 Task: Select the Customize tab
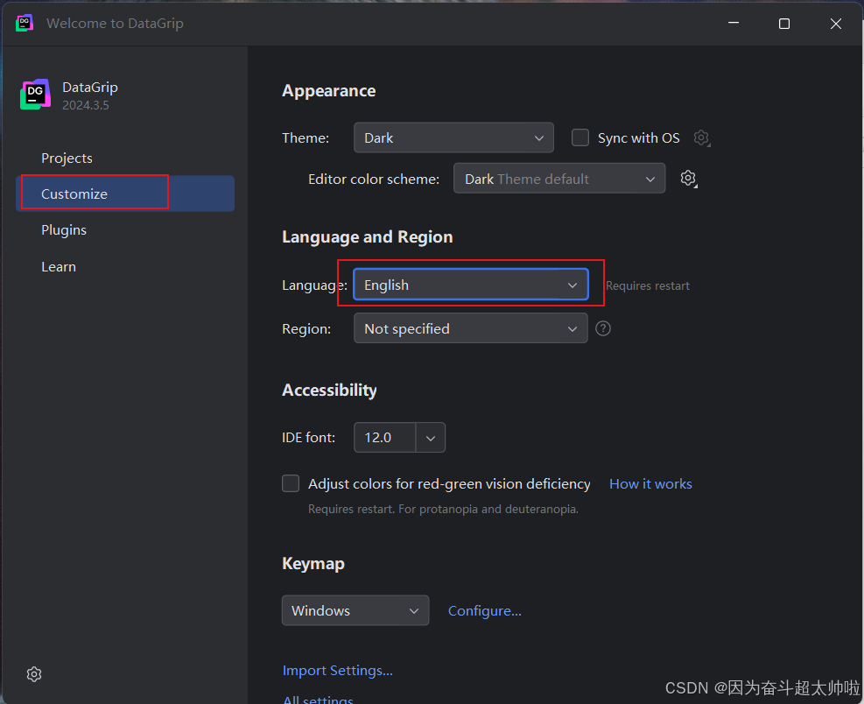pyautogui.click(x=126, y=194)
